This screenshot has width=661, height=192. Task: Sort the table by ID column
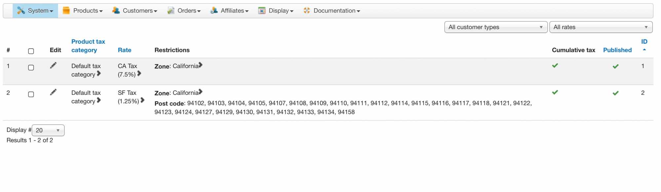644,42
